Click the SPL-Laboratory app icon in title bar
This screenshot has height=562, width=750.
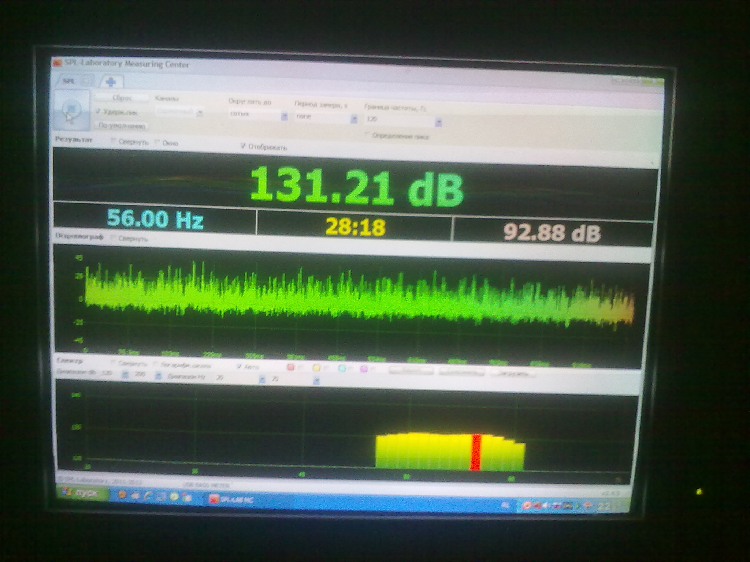(57, 63)
